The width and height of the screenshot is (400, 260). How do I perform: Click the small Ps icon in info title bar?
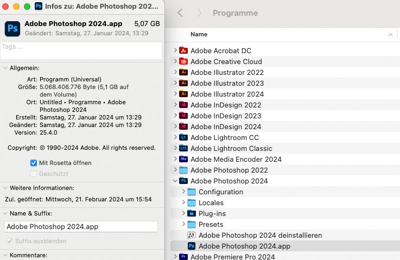39,6
